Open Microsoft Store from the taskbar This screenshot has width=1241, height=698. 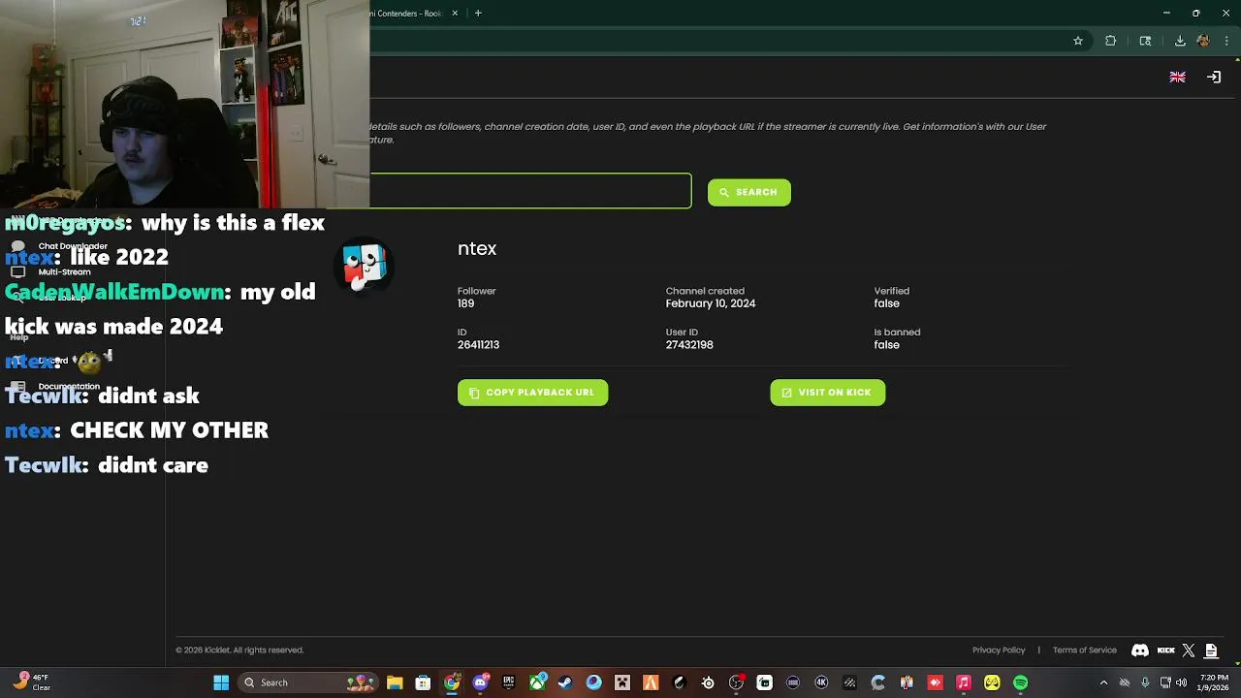point(423,682)
